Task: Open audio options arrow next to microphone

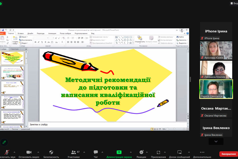Action: pyautogui.click(x=15, y=152)
